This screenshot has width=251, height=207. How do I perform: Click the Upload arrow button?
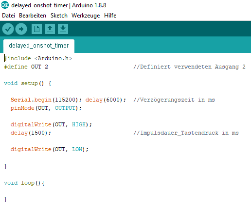click(x=21, y=29)
